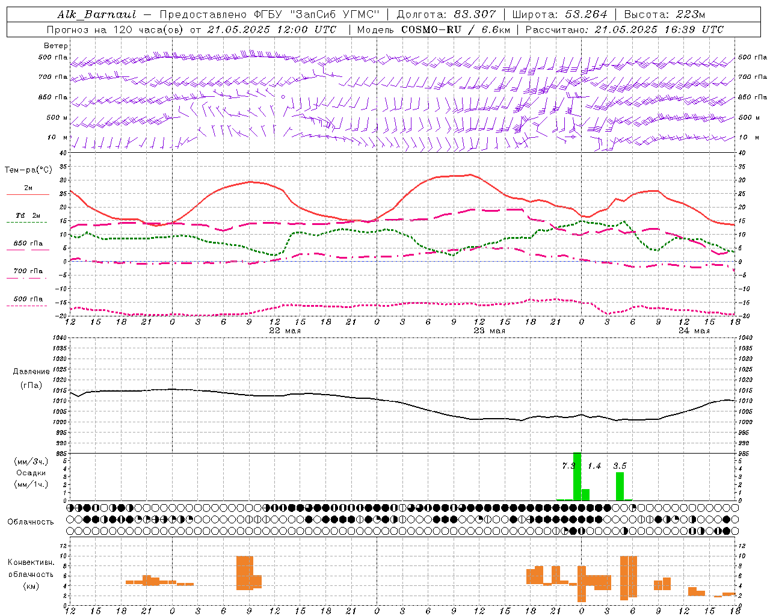The height and width of the screenshot is (616, 770).
Task: Click 'Рассчитано: 21.05.2025 16:39 UTC' text
Action: tap(624, 29)
